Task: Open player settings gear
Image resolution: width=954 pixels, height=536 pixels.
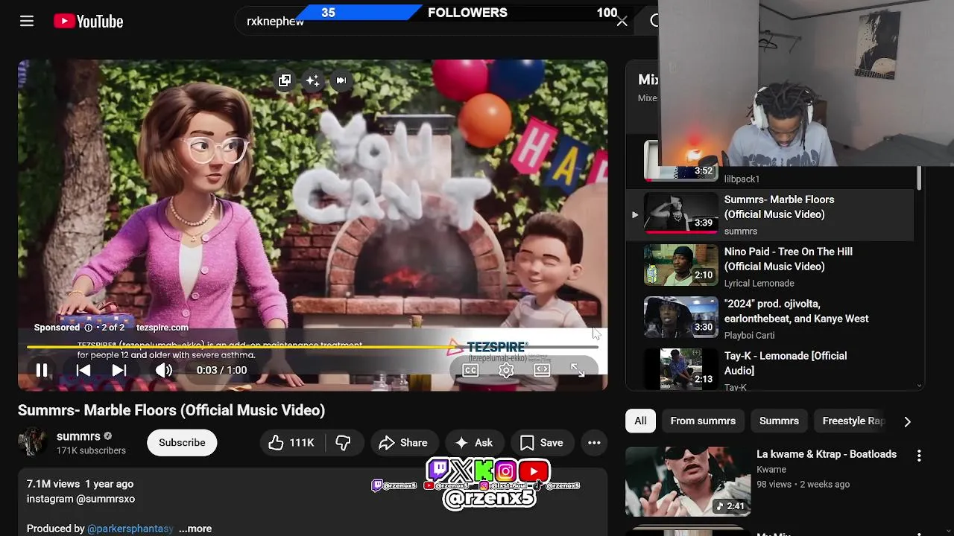Action: coord(506,370)
